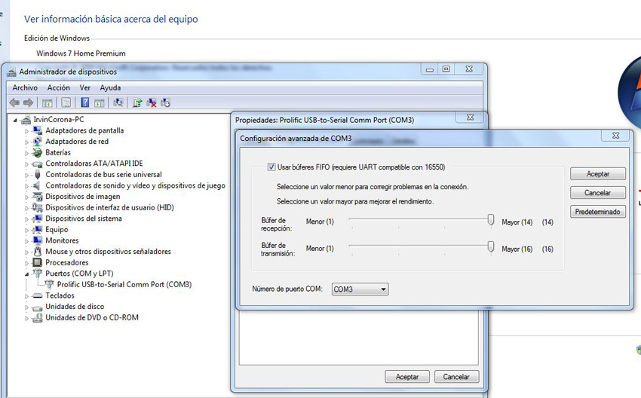
Task: Select the Baterías category icon
Action: 38,152
